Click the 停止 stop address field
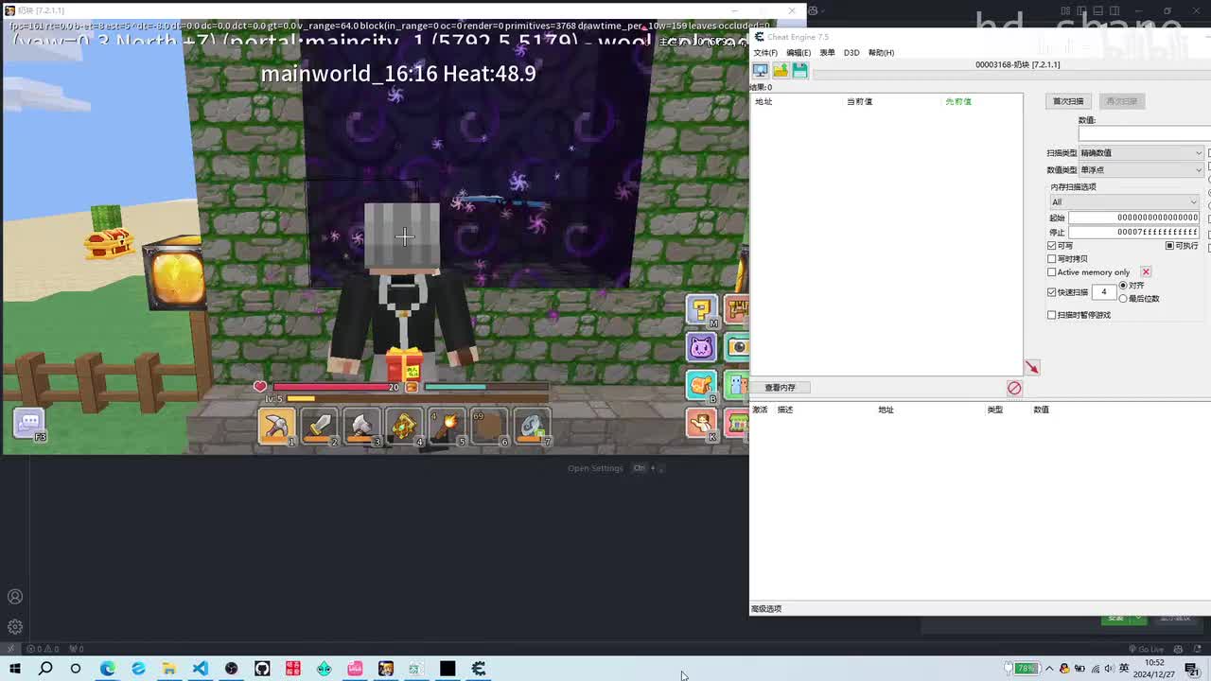The width and height of the screenshot is (1211, 681). (1134, 232)
